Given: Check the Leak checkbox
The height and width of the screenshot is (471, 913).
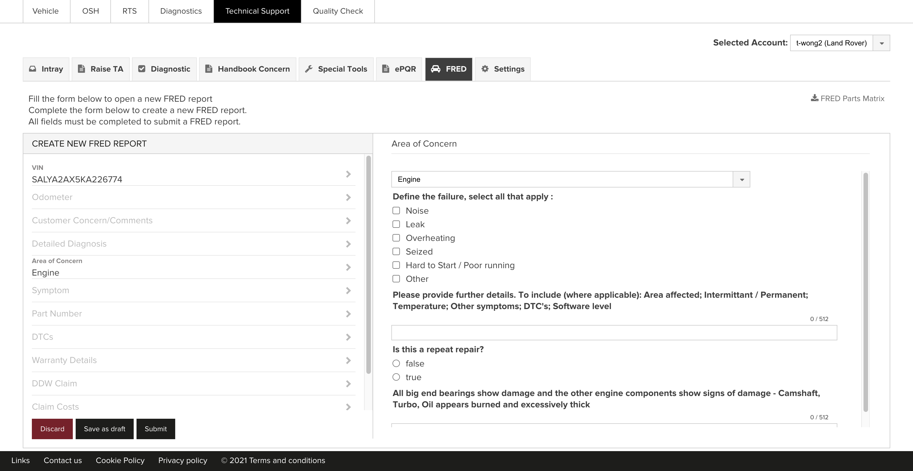Looking at the screenshot, I should (x=396, y=224).
